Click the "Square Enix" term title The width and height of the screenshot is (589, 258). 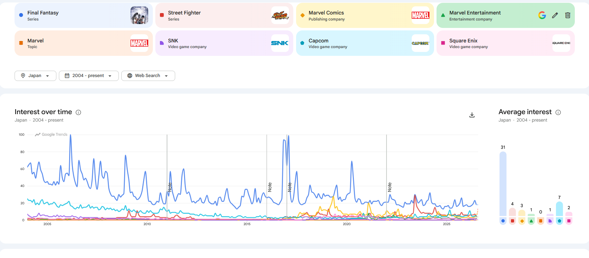click(463, 41)
